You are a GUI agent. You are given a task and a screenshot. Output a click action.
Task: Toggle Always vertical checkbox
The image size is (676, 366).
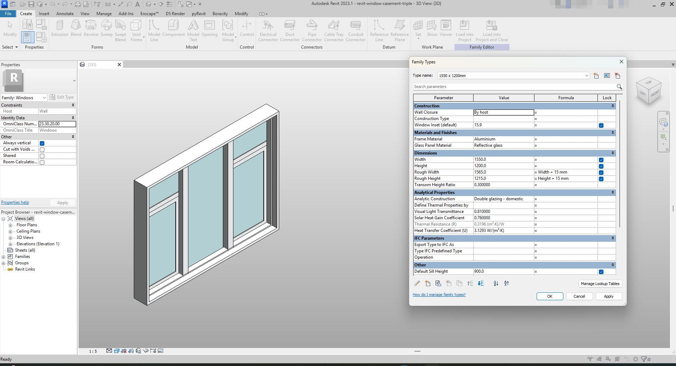pos(42,143)
